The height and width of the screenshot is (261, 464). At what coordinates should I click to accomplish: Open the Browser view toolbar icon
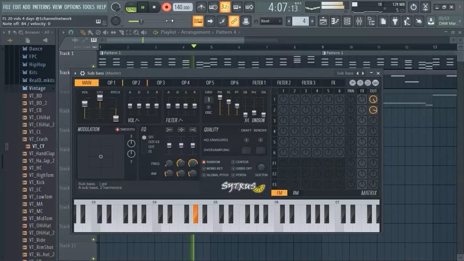point(371,21)
